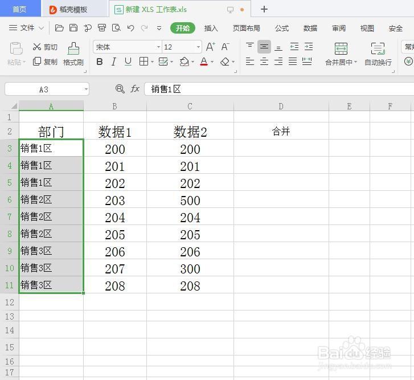Click the 开始 ribbon tab button

183,28
